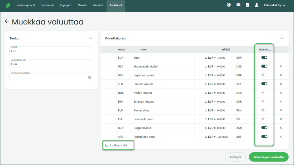Enable the GBP active toggle
Image resolution: width=294 pixels, height=165 pixels.
tap(264, 75)
